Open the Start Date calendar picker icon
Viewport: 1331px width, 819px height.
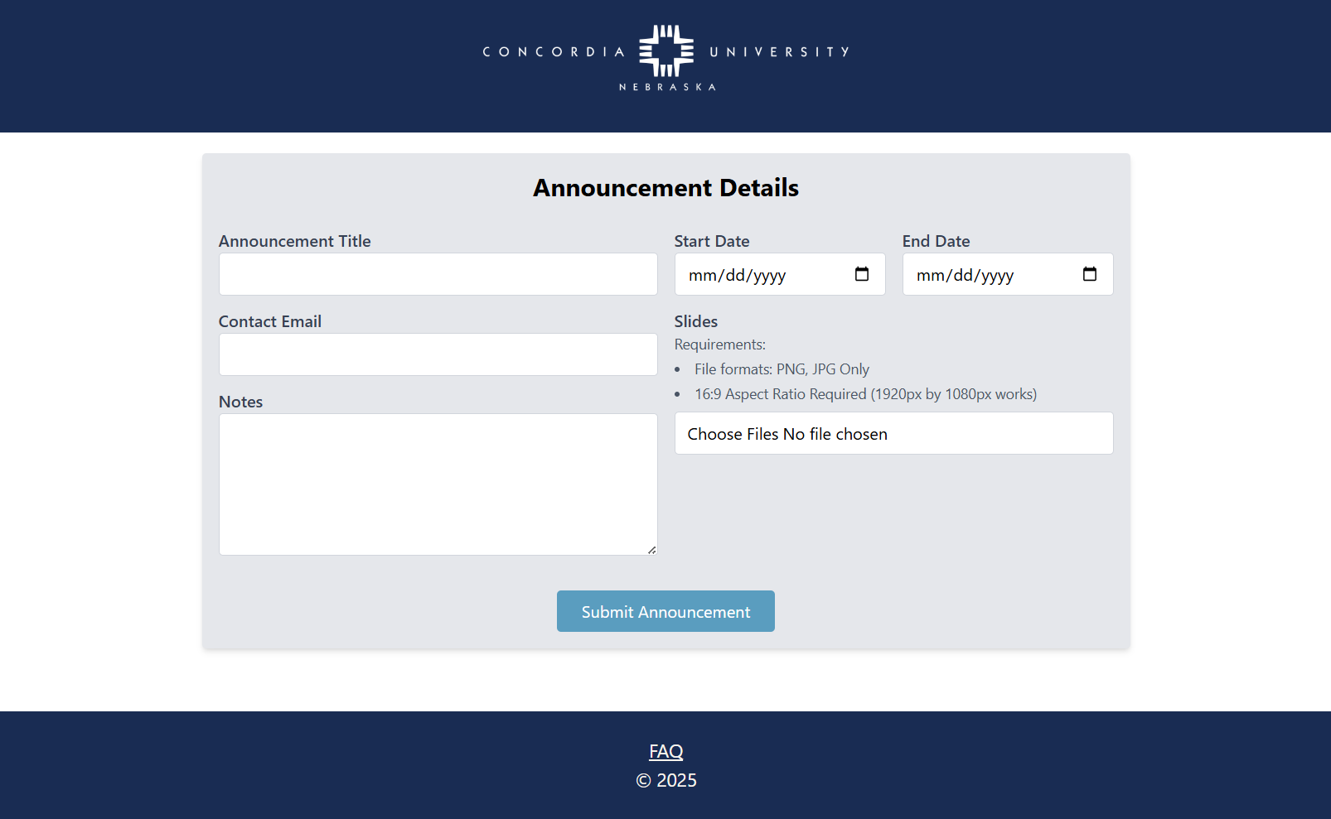862,274
